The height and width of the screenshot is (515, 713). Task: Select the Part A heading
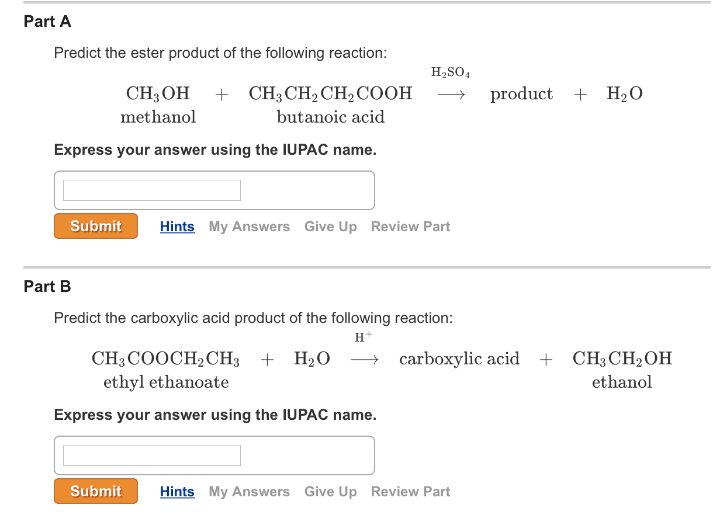47,21
